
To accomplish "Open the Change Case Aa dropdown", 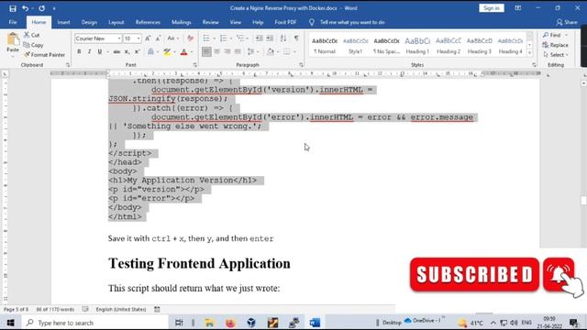I will tap(173, 38).
